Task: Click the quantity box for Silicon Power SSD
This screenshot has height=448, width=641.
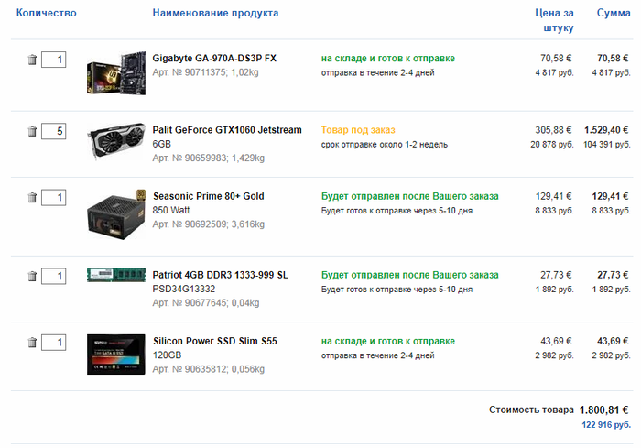Action: [x=53, y=343]
